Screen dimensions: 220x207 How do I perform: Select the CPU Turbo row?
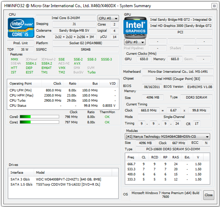point(63,100)
